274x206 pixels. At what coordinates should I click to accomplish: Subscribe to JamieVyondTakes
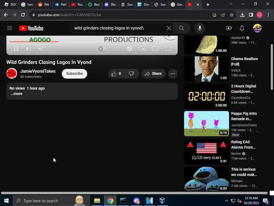click(x=74, y=73)
